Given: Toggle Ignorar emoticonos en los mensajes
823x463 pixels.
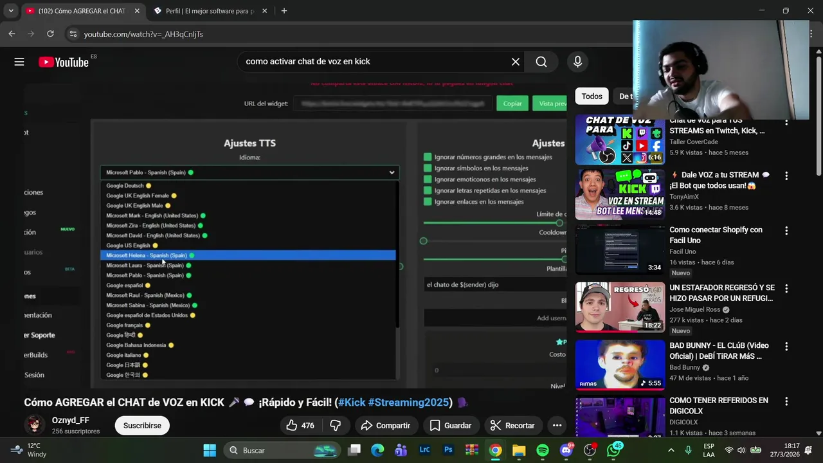Looking at the screenshot, I should point(428,179).
